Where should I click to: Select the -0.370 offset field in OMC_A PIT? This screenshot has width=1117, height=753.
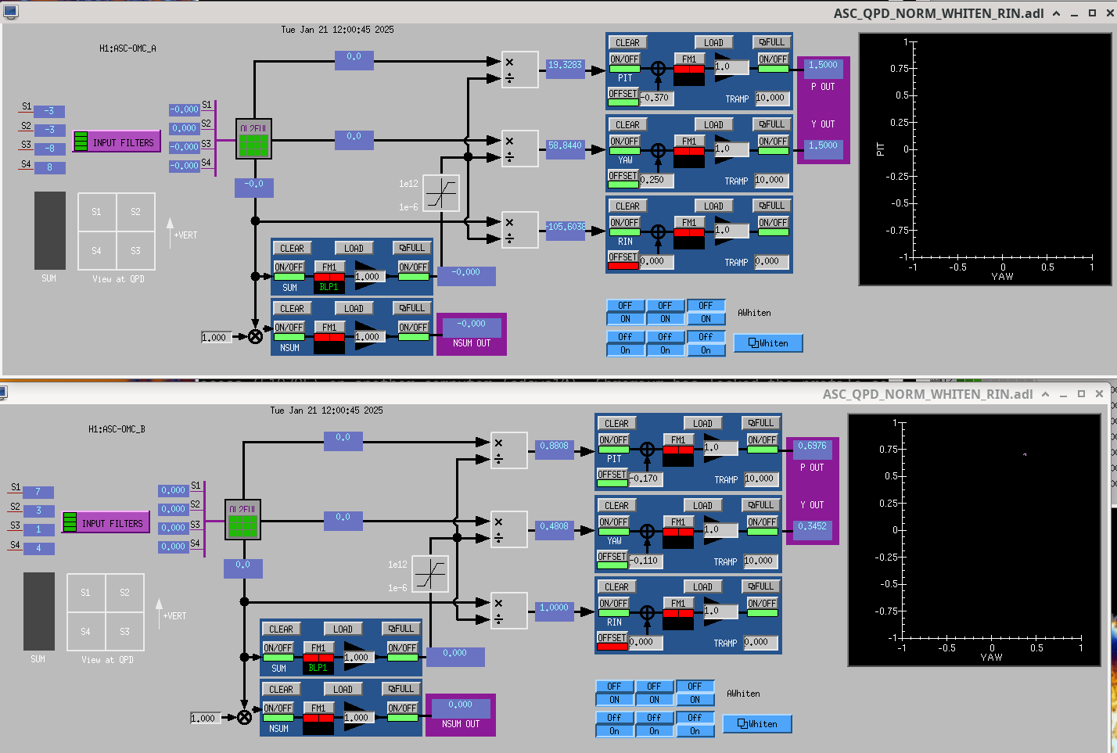coord(657,98)
